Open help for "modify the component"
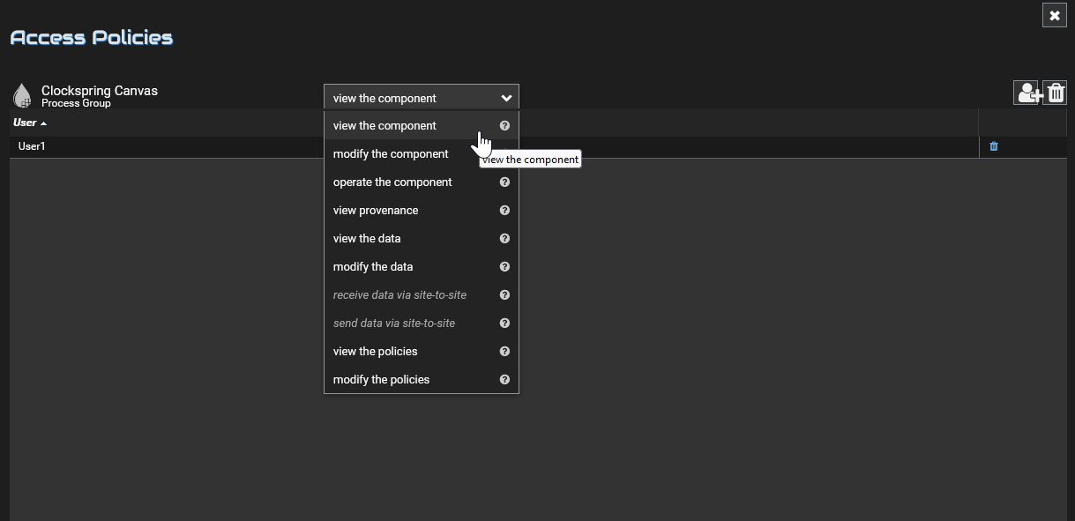Image resolution: width=1075 pixels, height=521 pixels. (x=504, y=153)
